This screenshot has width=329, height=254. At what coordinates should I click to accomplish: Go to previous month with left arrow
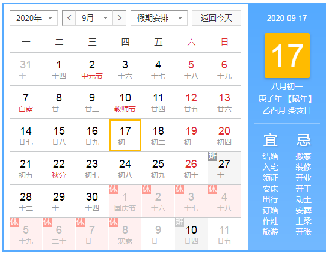(x=69, y=18)
